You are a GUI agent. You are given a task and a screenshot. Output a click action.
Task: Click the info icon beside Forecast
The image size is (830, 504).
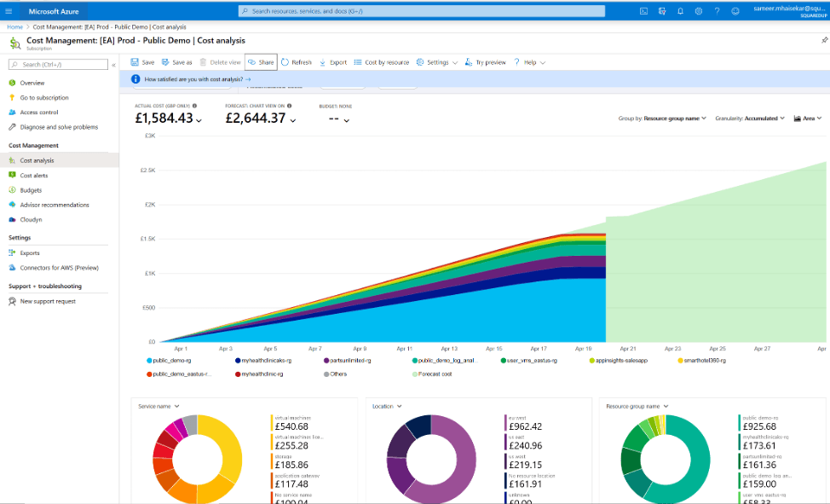[x=290, y=106]
